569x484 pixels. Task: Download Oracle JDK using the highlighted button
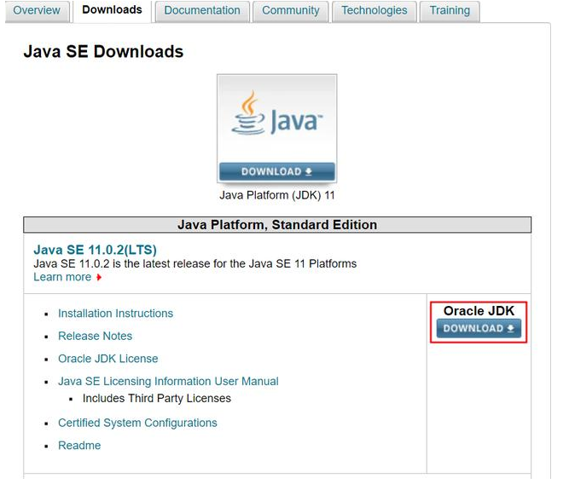pyautogui.click(x=479, y=328)
